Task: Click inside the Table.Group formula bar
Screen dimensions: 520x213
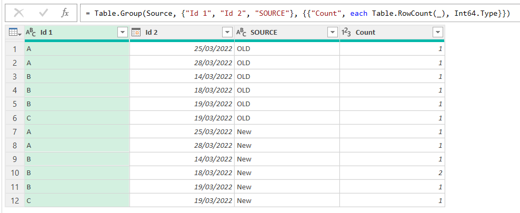Action: point(300,13)
